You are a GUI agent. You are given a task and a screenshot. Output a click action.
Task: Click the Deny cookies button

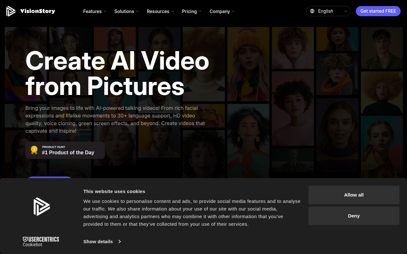coord(354,216)
